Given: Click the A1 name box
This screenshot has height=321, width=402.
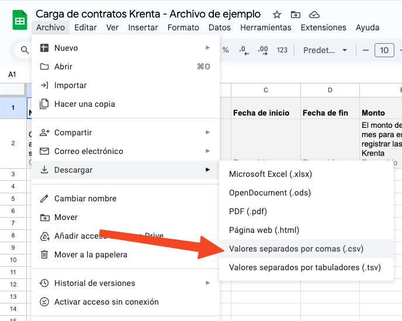Looking at the screenshot, I should coord(12,75).
